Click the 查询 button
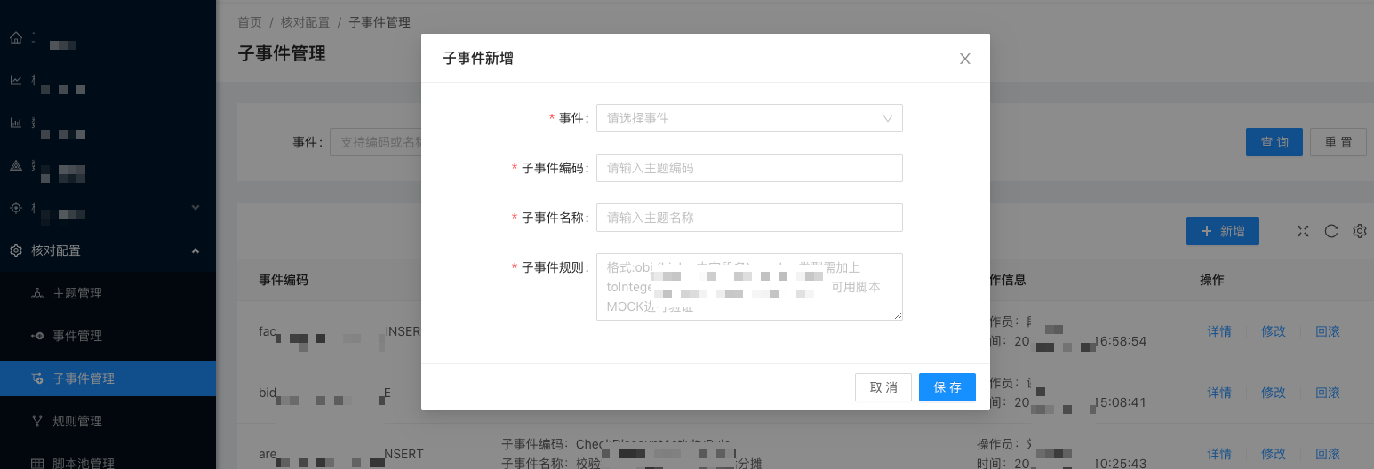Screen dimensions: 1374x469 1274,142
